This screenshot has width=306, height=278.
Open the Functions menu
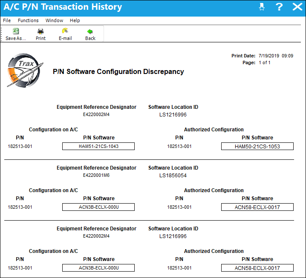point(28,20)
